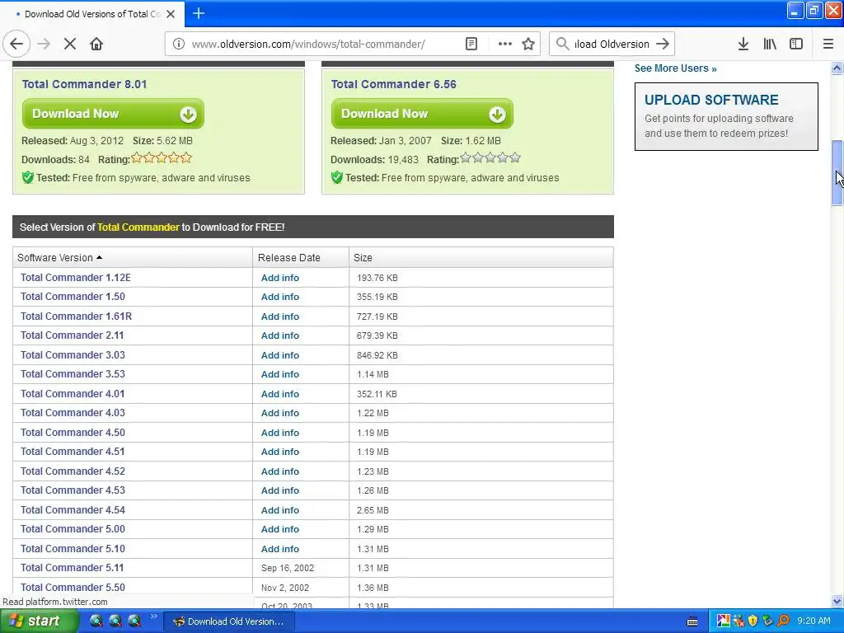The width and height of the screenshot is (844, 633).
Task: Click the address bar URL
Action: click(x=308, y=45)
